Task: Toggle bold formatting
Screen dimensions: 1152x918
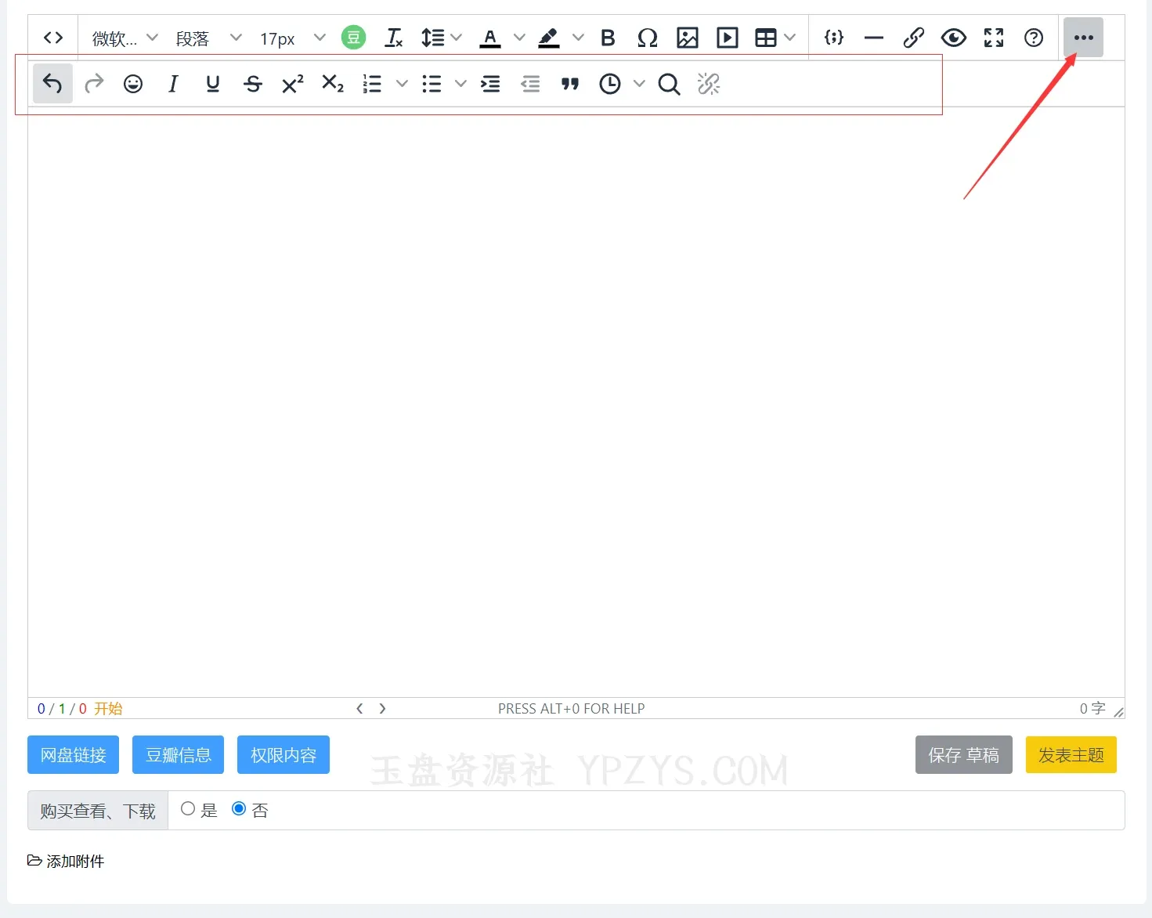Action: coord(608,38)
